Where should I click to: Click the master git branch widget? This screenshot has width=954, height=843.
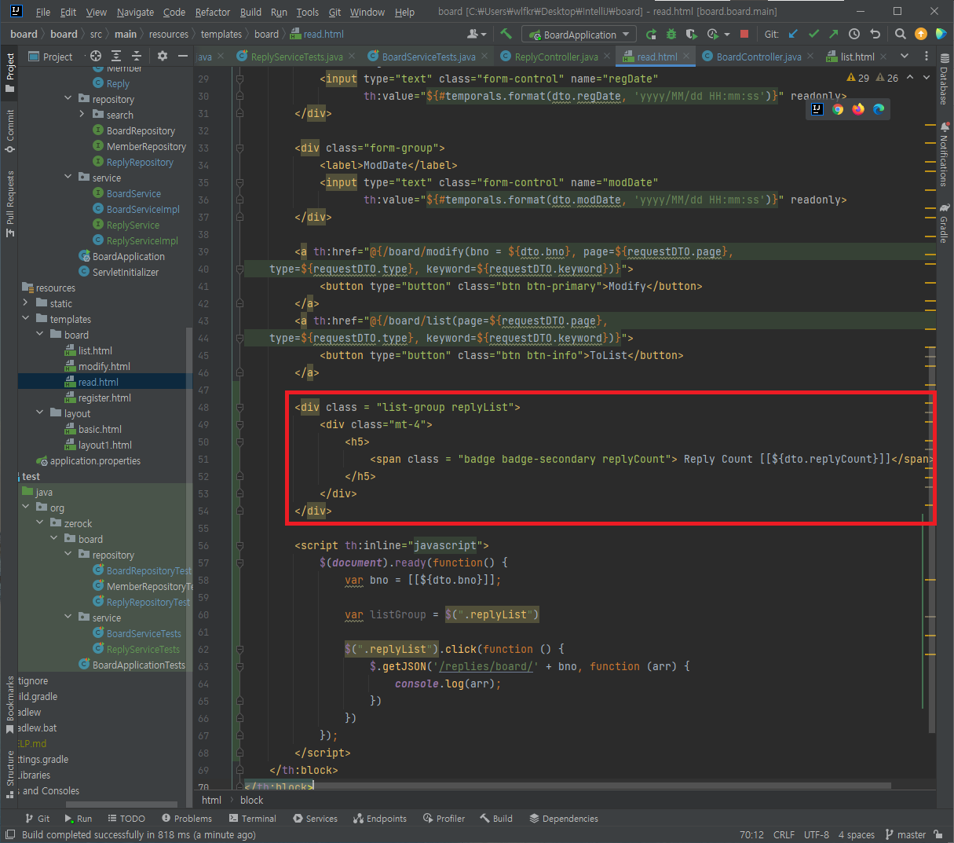coord(906,834)
